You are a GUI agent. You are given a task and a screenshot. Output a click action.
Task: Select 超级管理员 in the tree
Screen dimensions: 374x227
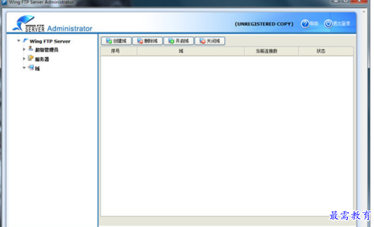click(x=46, y=50)
